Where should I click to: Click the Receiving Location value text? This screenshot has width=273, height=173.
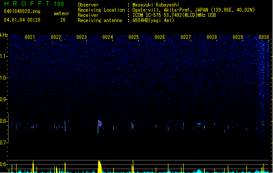click(x=194, y=10)
